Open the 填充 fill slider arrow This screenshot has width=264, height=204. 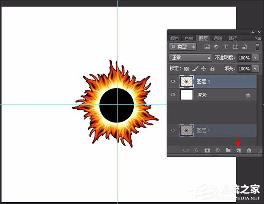click(255, 69)
